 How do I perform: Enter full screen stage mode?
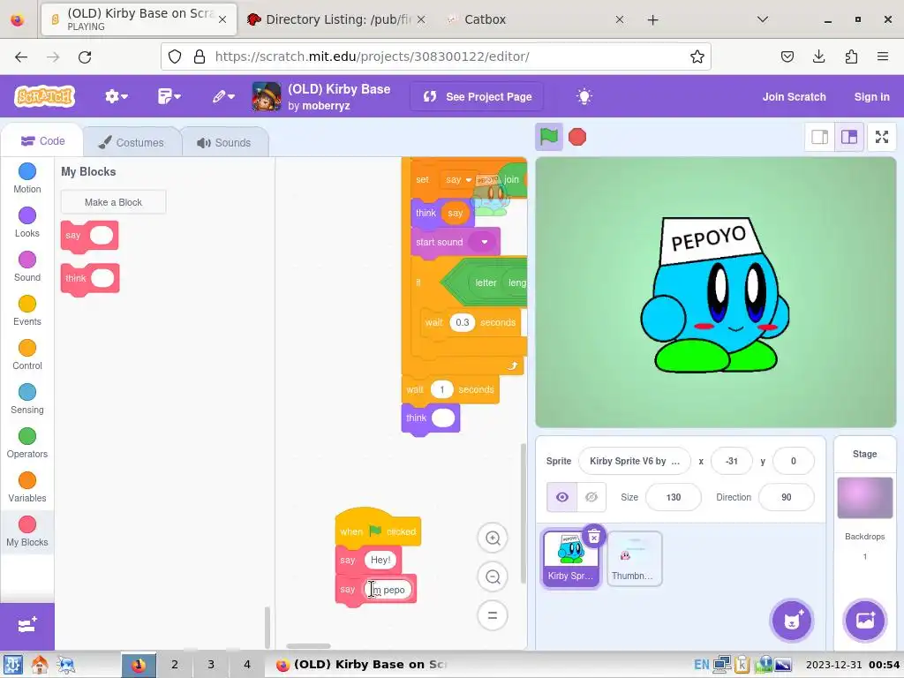click(882, 137)
